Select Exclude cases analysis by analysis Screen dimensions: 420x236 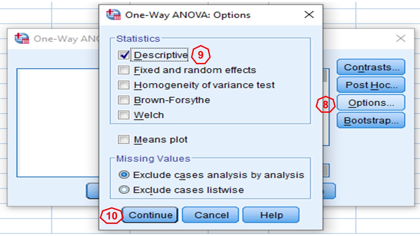point(124,175)
